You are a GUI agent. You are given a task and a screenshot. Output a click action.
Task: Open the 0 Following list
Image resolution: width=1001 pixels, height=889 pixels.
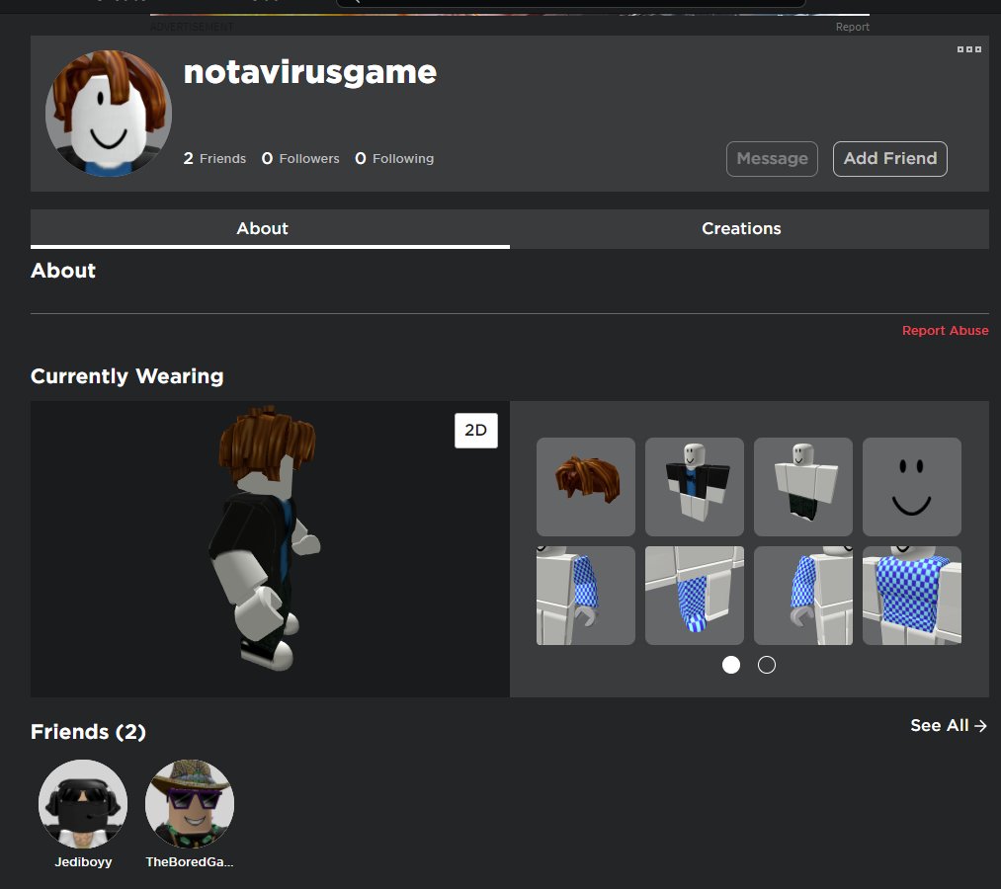click(394, 158)
